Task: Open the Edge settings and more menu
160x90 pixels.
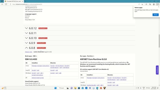Action: coord(158,4)
